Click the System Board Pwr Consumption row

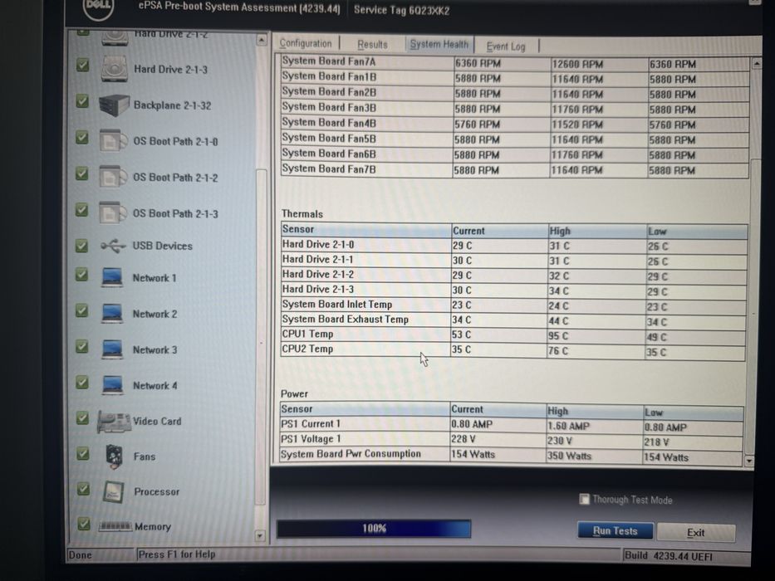[x=511, y=455]
